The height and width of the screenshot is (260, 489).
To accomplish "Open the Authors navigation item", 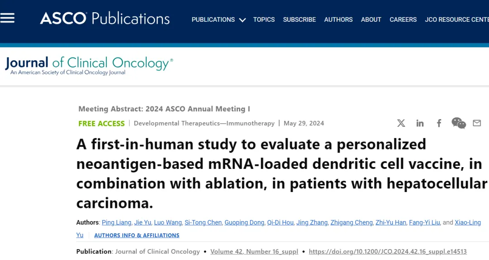I will pos(338,19).
